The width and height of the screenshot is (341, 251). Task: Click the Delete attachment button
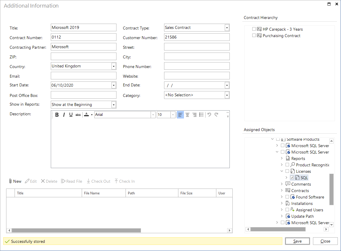click(49, 181)
